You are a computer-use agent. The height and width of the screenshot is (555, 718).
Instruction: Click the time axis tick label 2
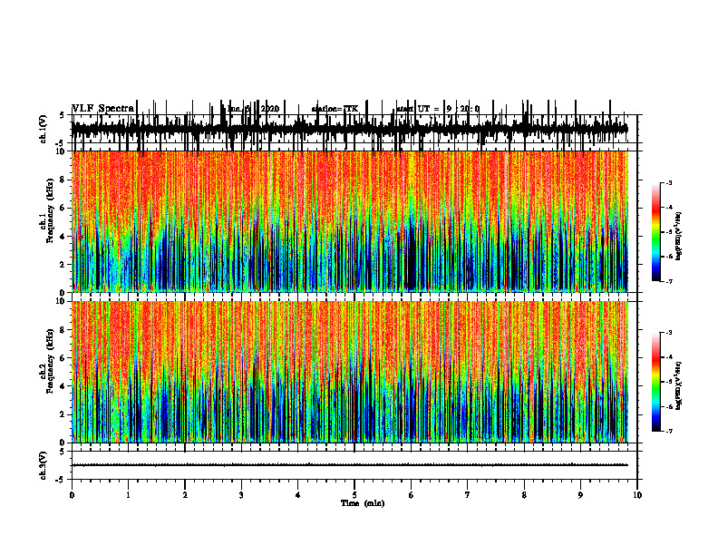tap(185, 495)
